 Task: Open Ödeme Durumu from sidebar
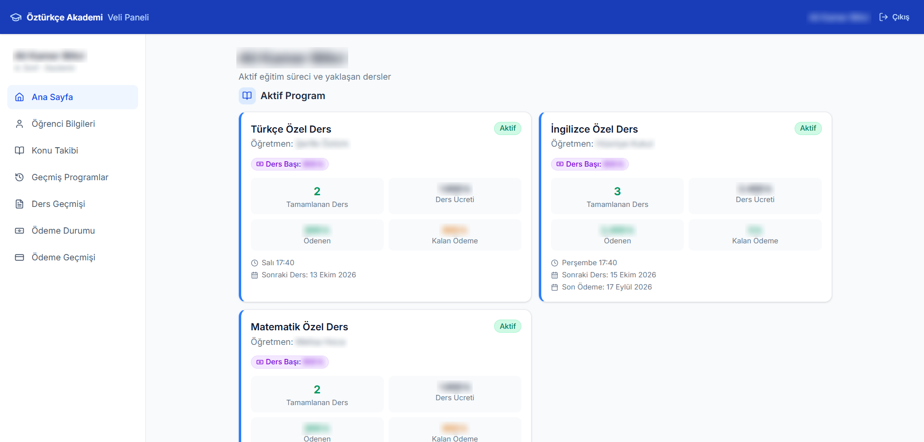click(72, 231)
